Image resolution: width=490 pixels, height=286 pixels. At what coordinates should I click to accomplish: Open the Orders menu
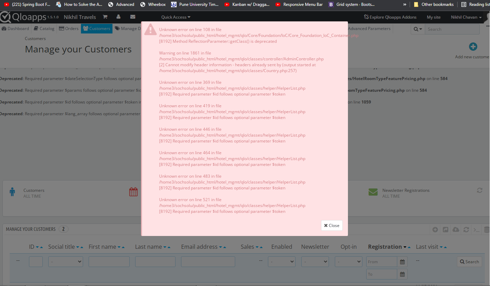(69, 29)
